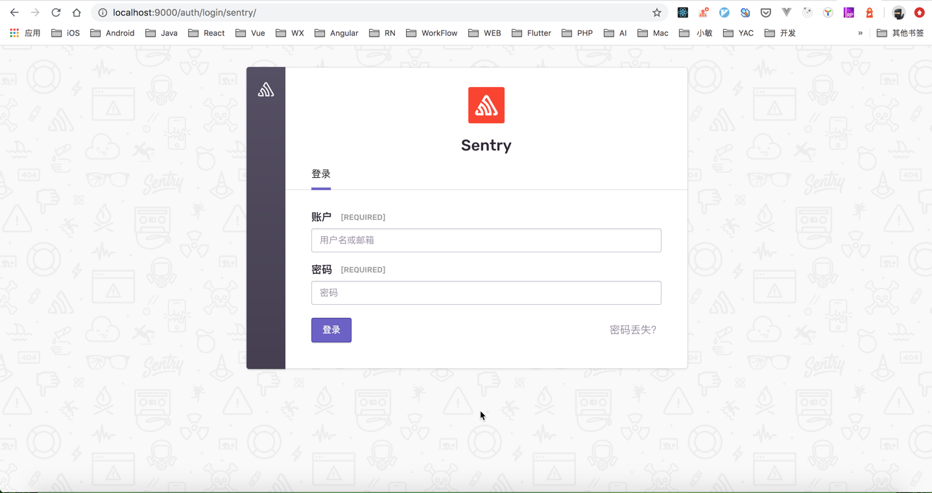
Task: Click the Sentry logo above the login form
Action: click(486, 105)
